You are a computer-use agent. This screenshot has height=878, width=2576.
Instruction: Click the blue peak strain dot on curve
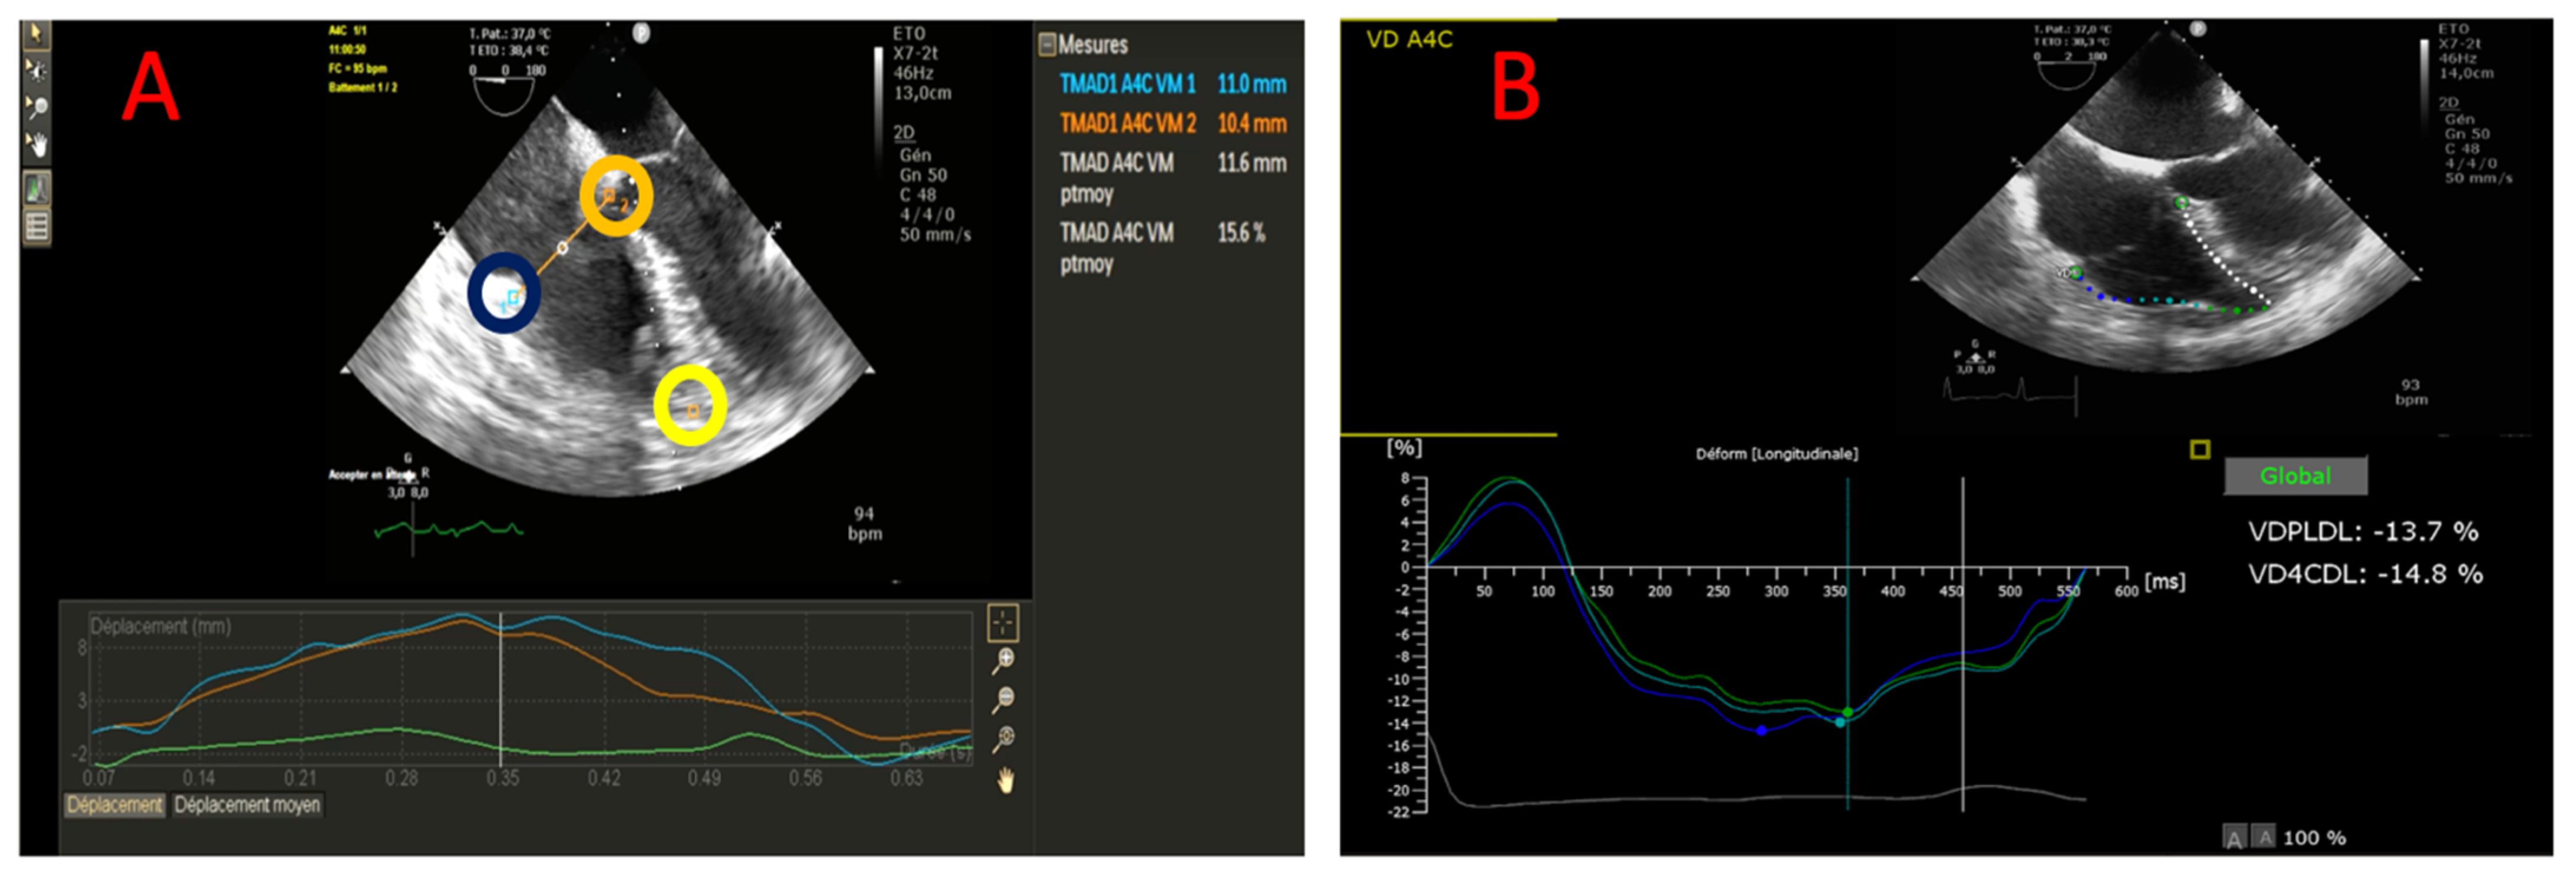point(1761,731)
